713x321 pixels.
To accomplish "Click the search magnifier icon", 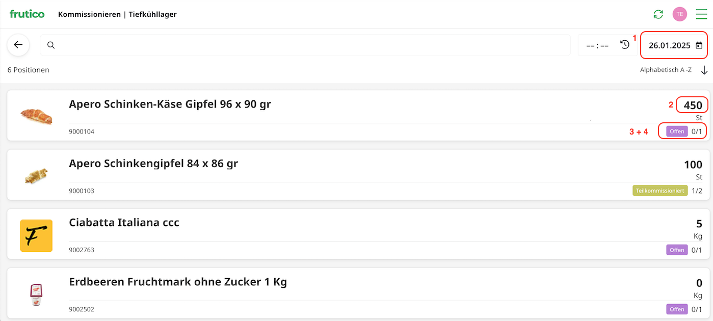I will tap(51, 45).
